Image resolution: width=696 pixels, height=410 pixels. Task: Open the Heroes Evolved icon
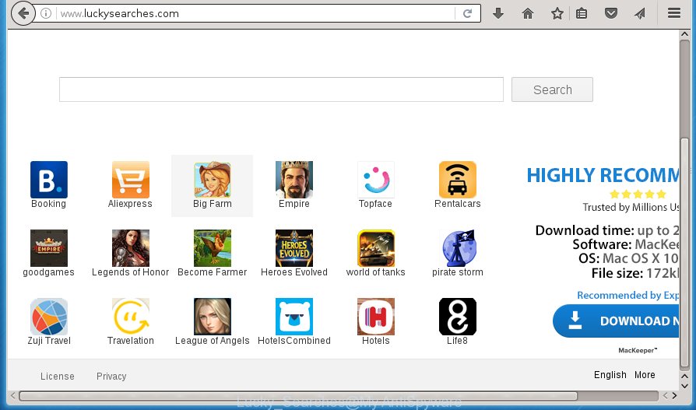[294, 248]
